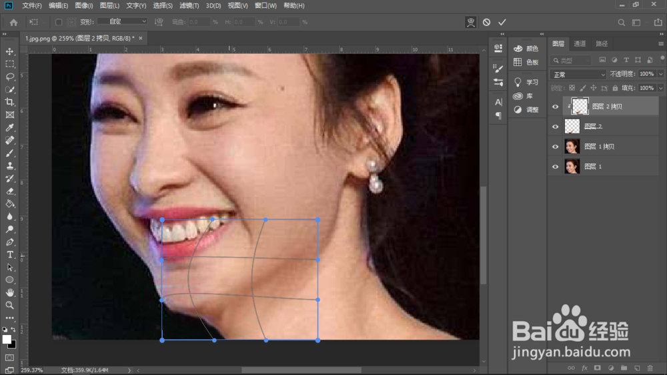
Task: Hide the 图层 1 拷贝 layer
Action: [x=555, y=146]
